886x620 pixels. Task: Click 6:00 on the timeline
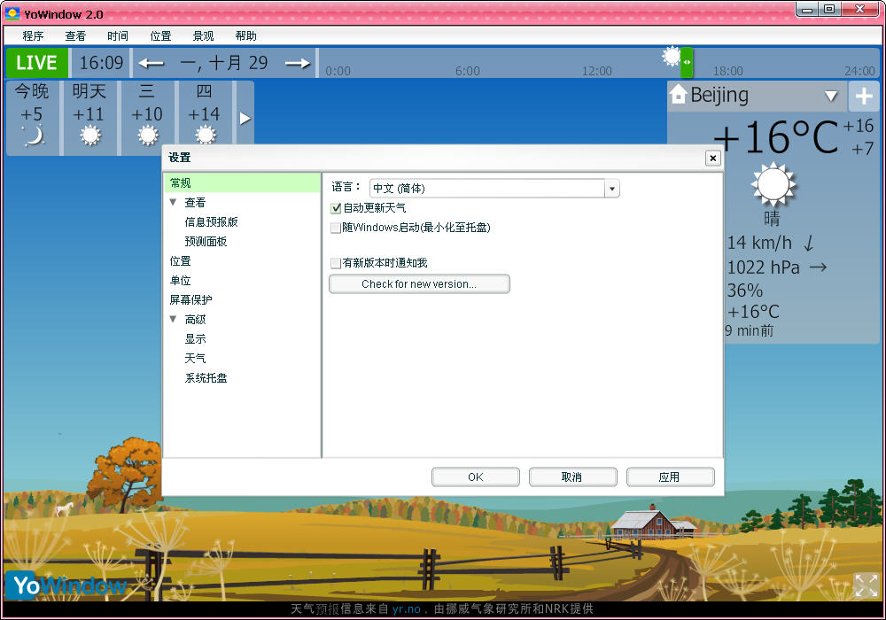point(468,71)
